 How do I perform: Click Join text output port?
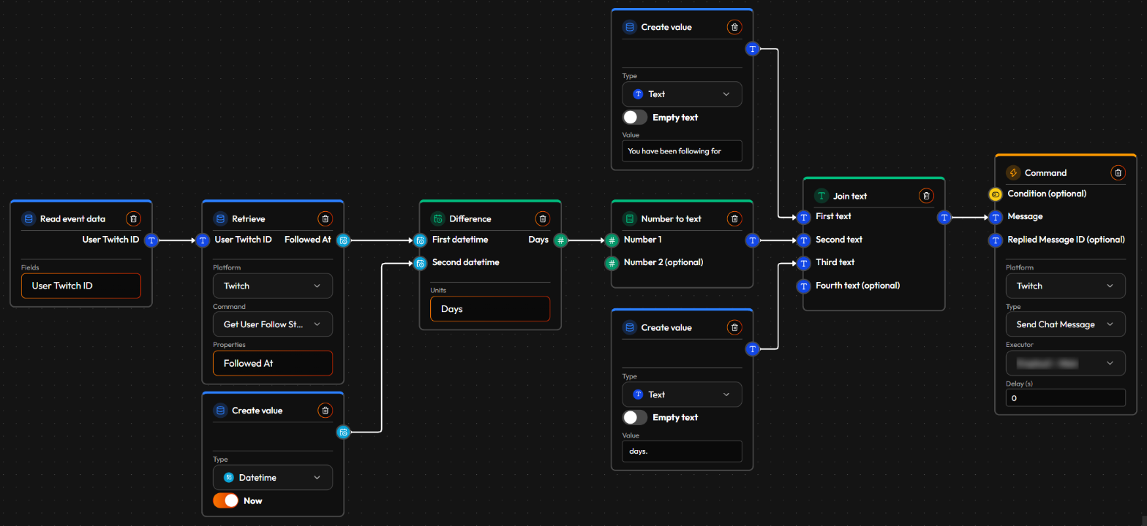coord(944,217)
